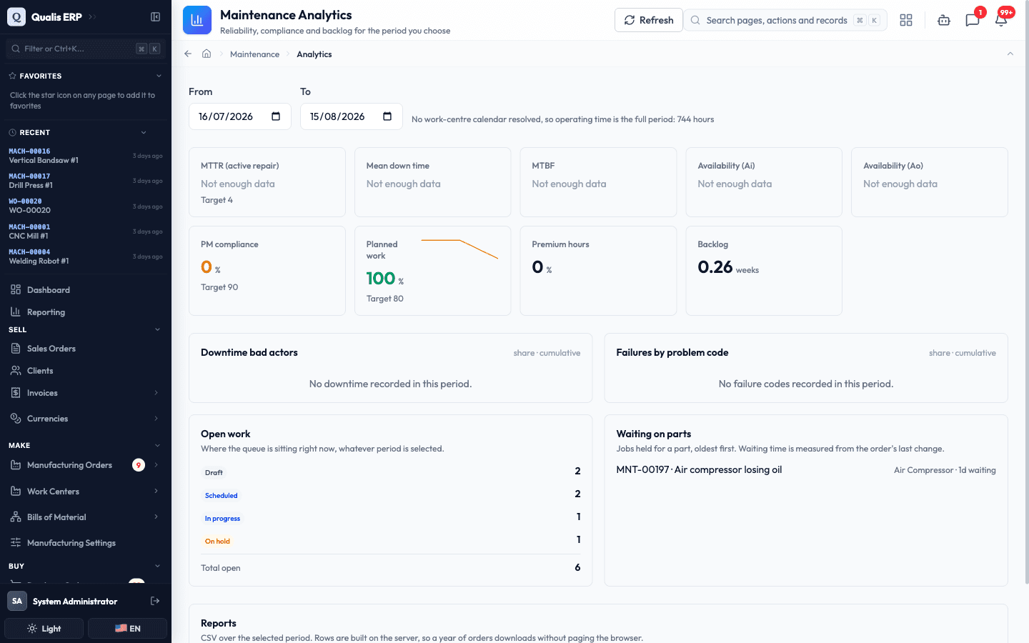
Task: Open the AI assistant robot icon
Action: 944,20
